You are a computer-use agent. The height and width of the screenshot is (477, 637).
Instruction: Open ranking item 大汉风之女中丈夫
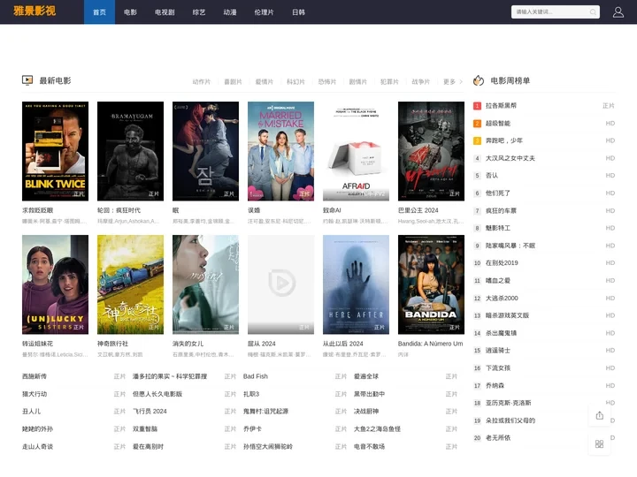pos(510,158)
